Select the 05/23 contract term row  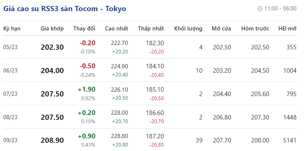pyautogui.click(x=10, y=47)
